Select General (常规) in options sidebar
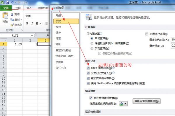This screenshot has height=116, width=175. click(x=66, y=15)
